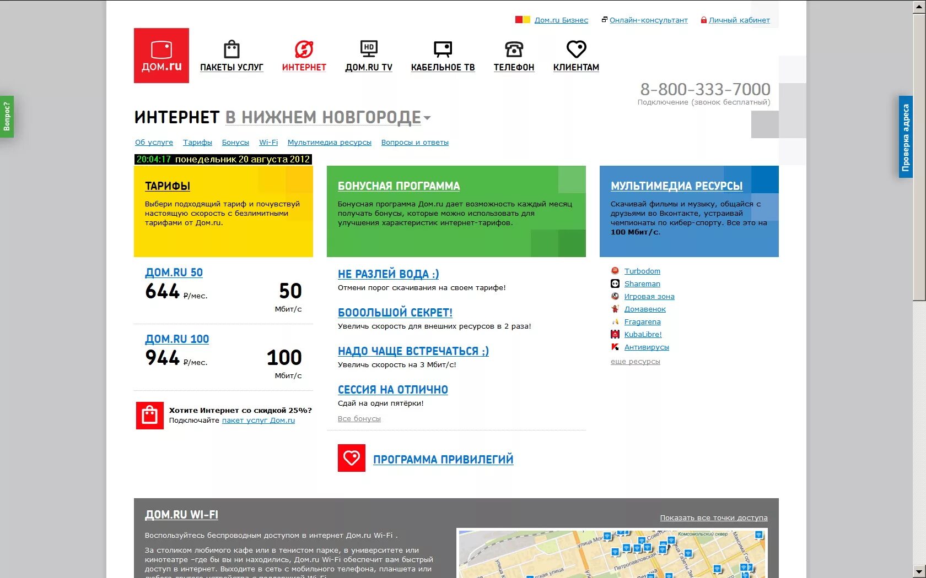Open the ДОМ.RU WI-FI heading
Screen dimensions: 926x578
point(181,515)
